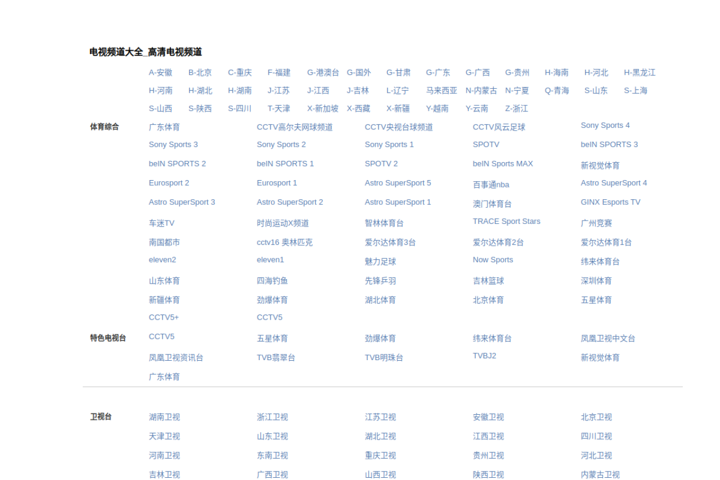Select H-湖南 region link
Image resolution: width=720 pixels, height=480 pixels.
click(x=240, y=91)
